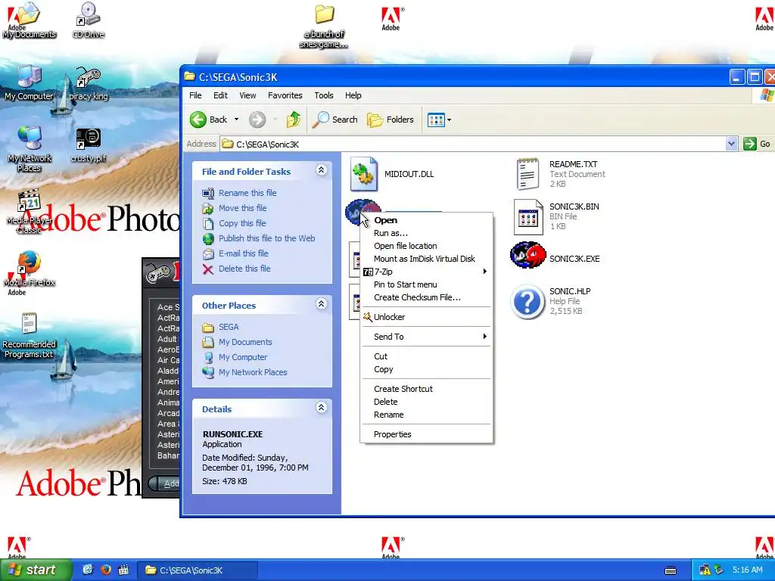Click the Search magnifier toolbar button
The height and width of the screenshot is (581, 775).
pos(335,120)
